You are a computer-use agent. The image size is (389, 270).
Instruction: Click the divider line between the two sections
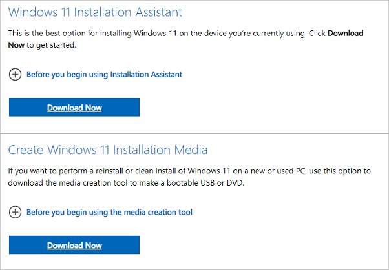click(194, 133)
